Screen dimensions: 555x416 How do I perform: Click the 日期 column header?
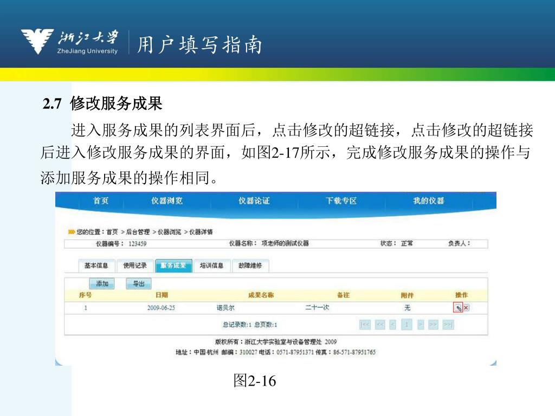(x=162, y=295)
